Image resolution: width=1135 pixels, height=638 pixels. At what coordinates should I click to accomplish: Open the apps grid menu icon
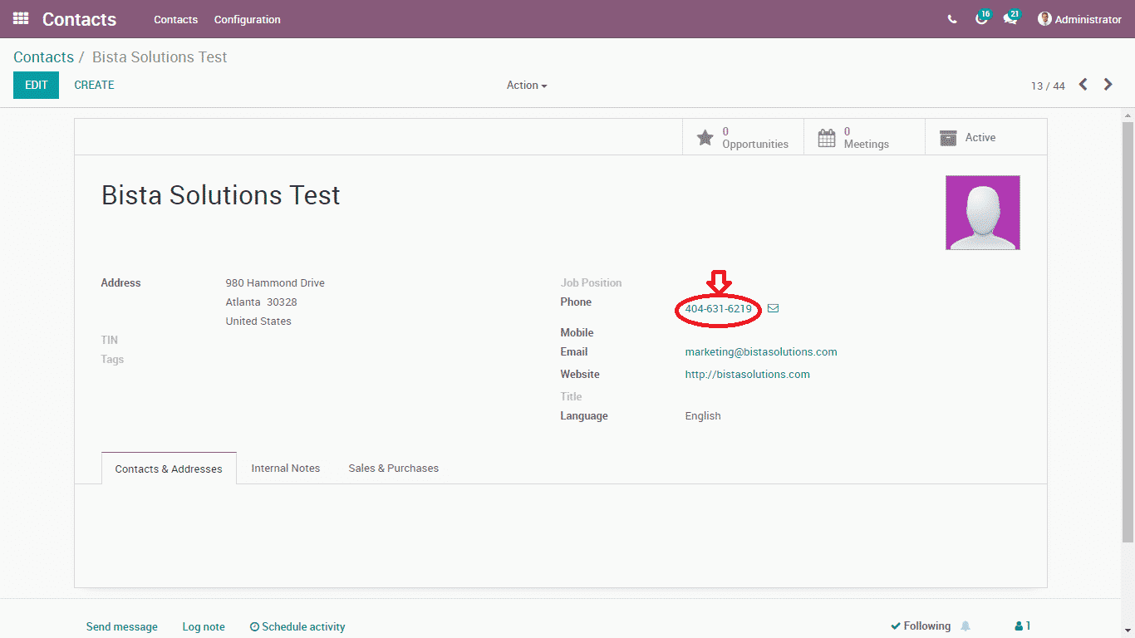pos(21,18)
